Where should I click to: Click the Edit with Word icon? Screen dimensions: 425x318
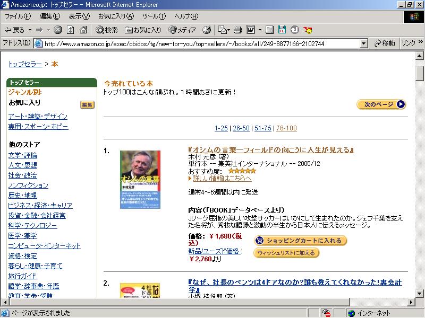(251, 30)
